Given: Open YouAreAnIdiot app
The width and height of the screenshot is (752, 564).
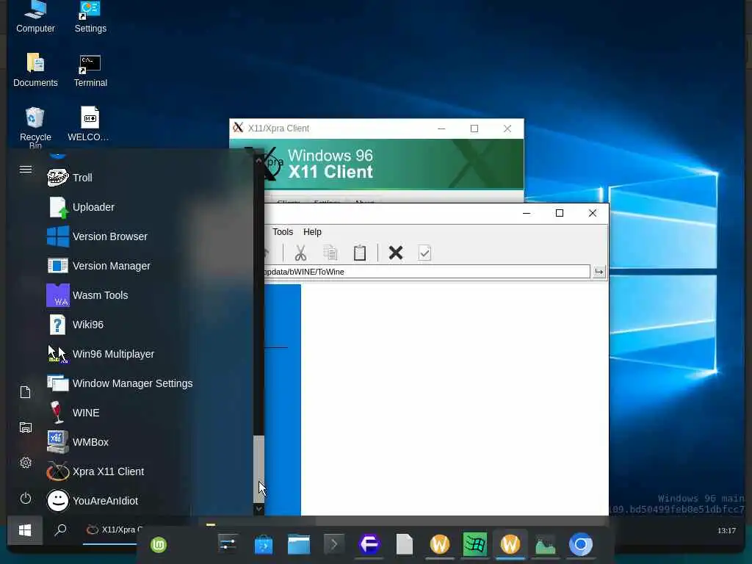Looking at the screenshot, I should (93, 501).
